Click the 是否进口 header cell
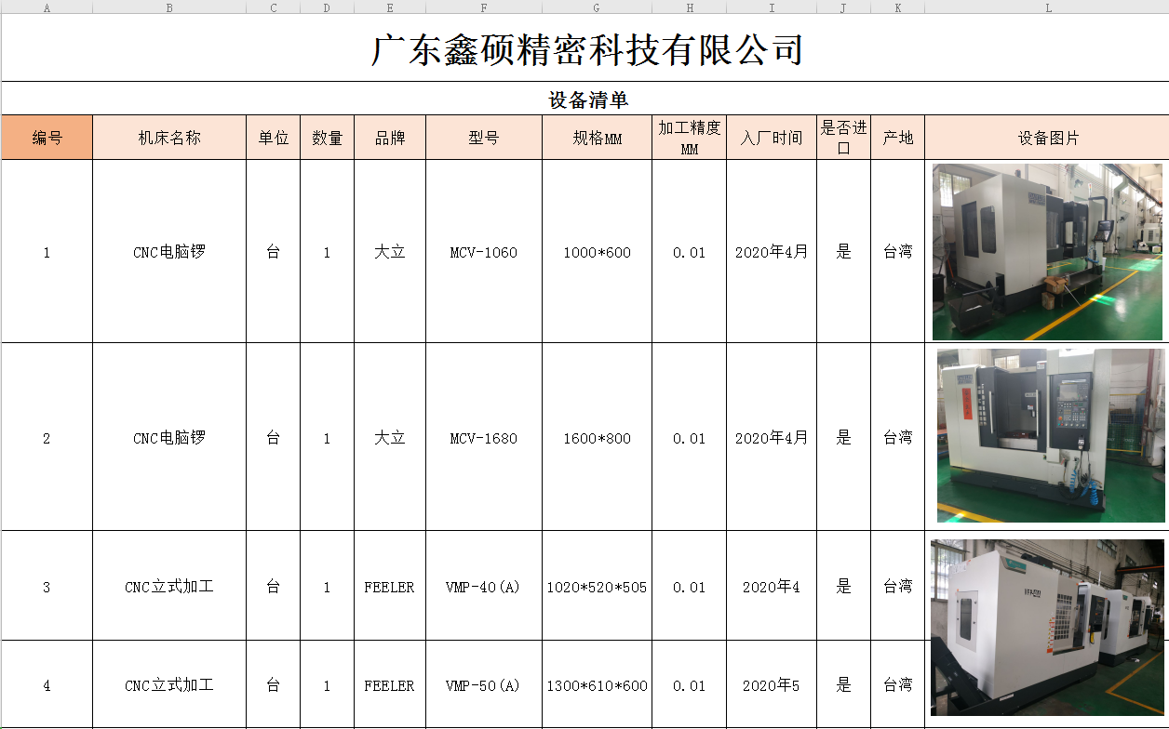Image resolution: width=1169 pixels, height=729 pixels. (843, 138)
